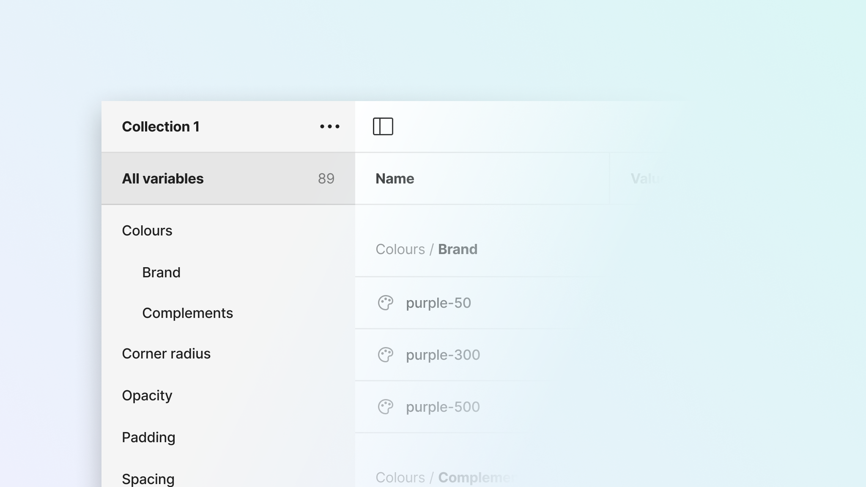Click the 89 variable count
866x487 pixels.
point(326,178)
